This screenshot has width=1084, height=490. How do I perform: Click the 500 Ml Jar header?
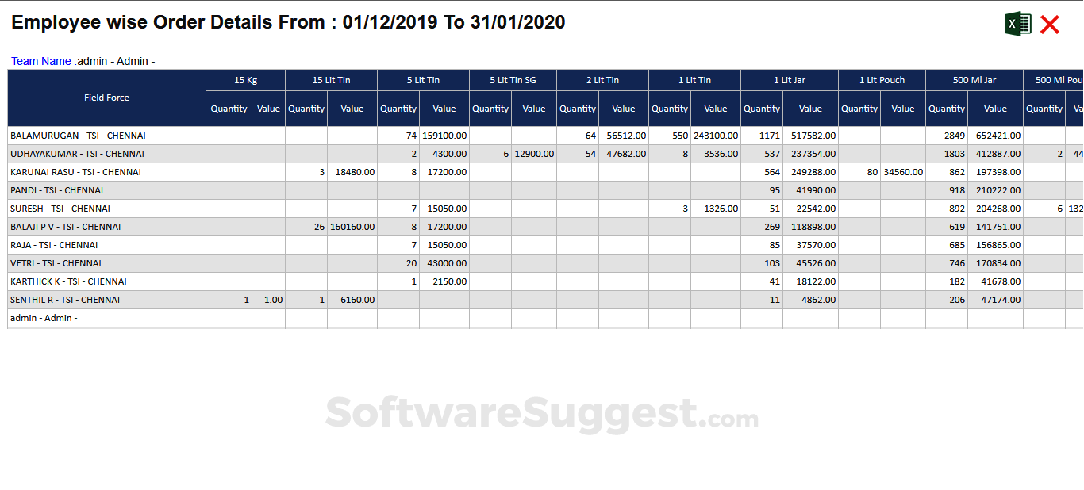tap(973, 80)
